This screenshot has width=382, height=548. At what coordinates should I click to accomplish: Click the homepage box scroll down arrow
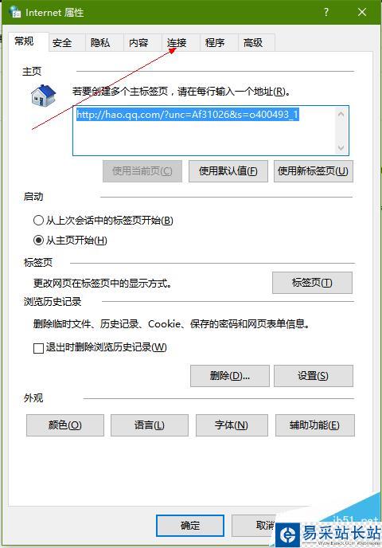[341, 148]
